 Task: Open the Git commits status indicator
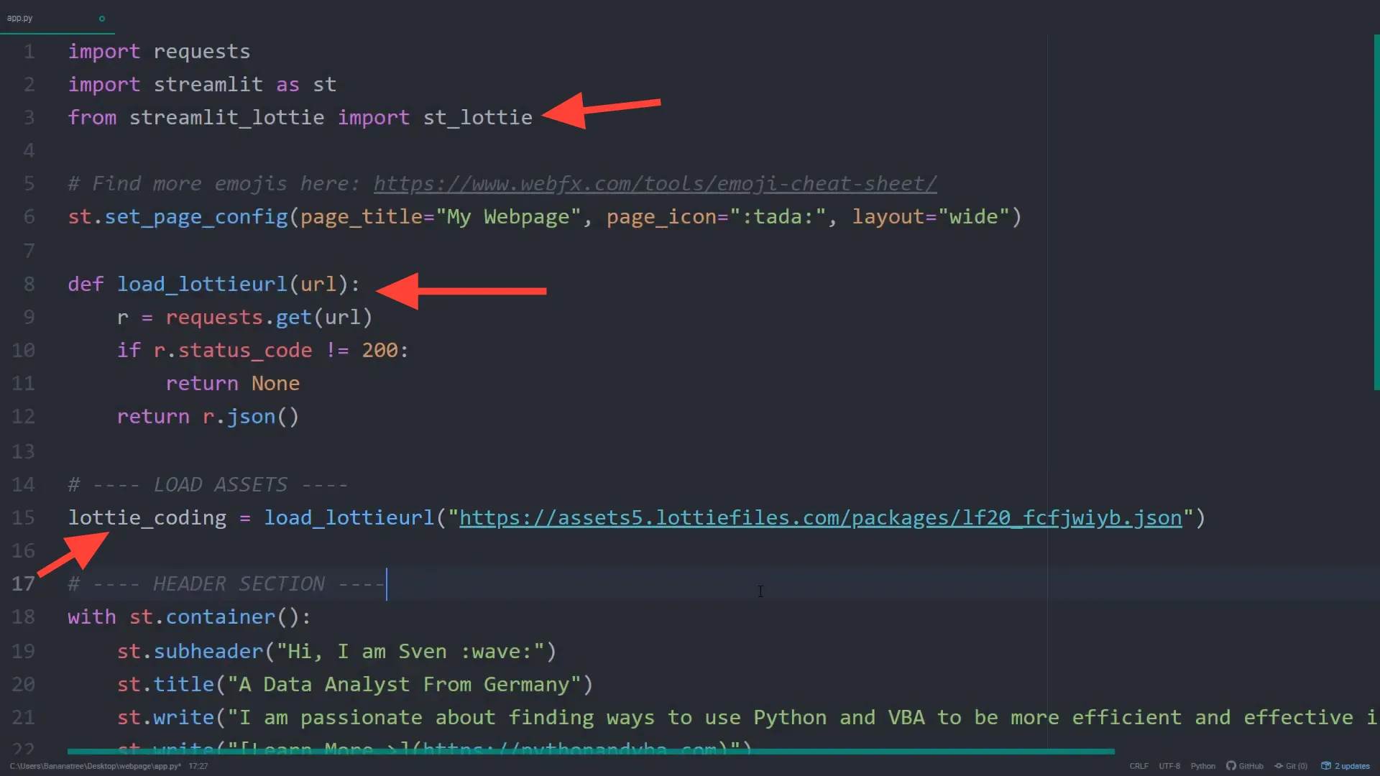[1291, 766]
